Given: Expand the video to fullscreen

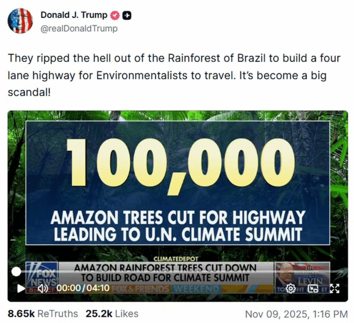Looking at the screenshot, I should pos(334,289).
